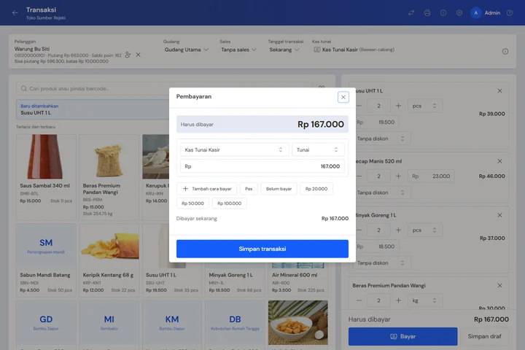Click the printer icon in header
This screenshot has width=525, height=350.
click(x=427, y=12)
